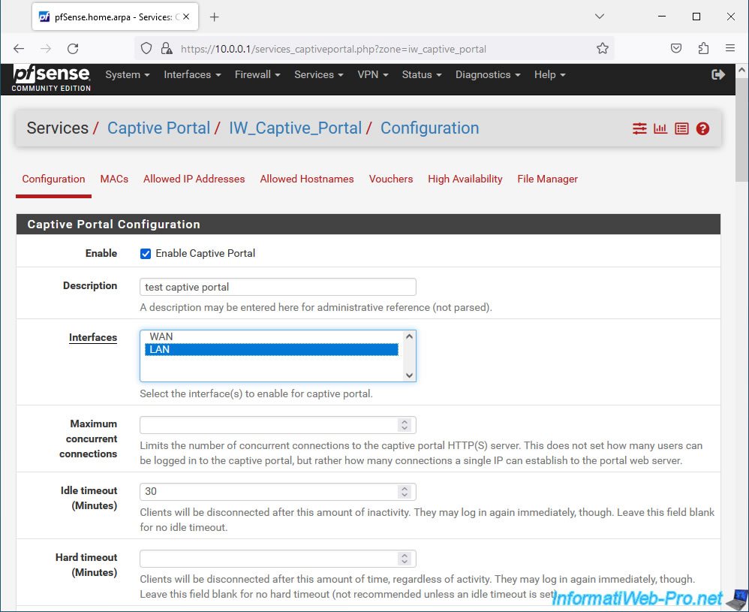
Task: Open related settings sliders icon
Action: click(639, 128)
